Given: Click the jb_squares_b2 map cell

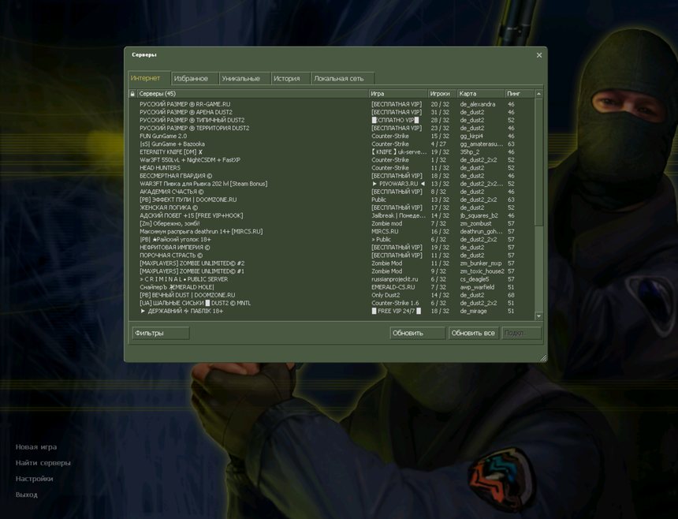Looking at the screenshot, I should (x=479, y=215).
